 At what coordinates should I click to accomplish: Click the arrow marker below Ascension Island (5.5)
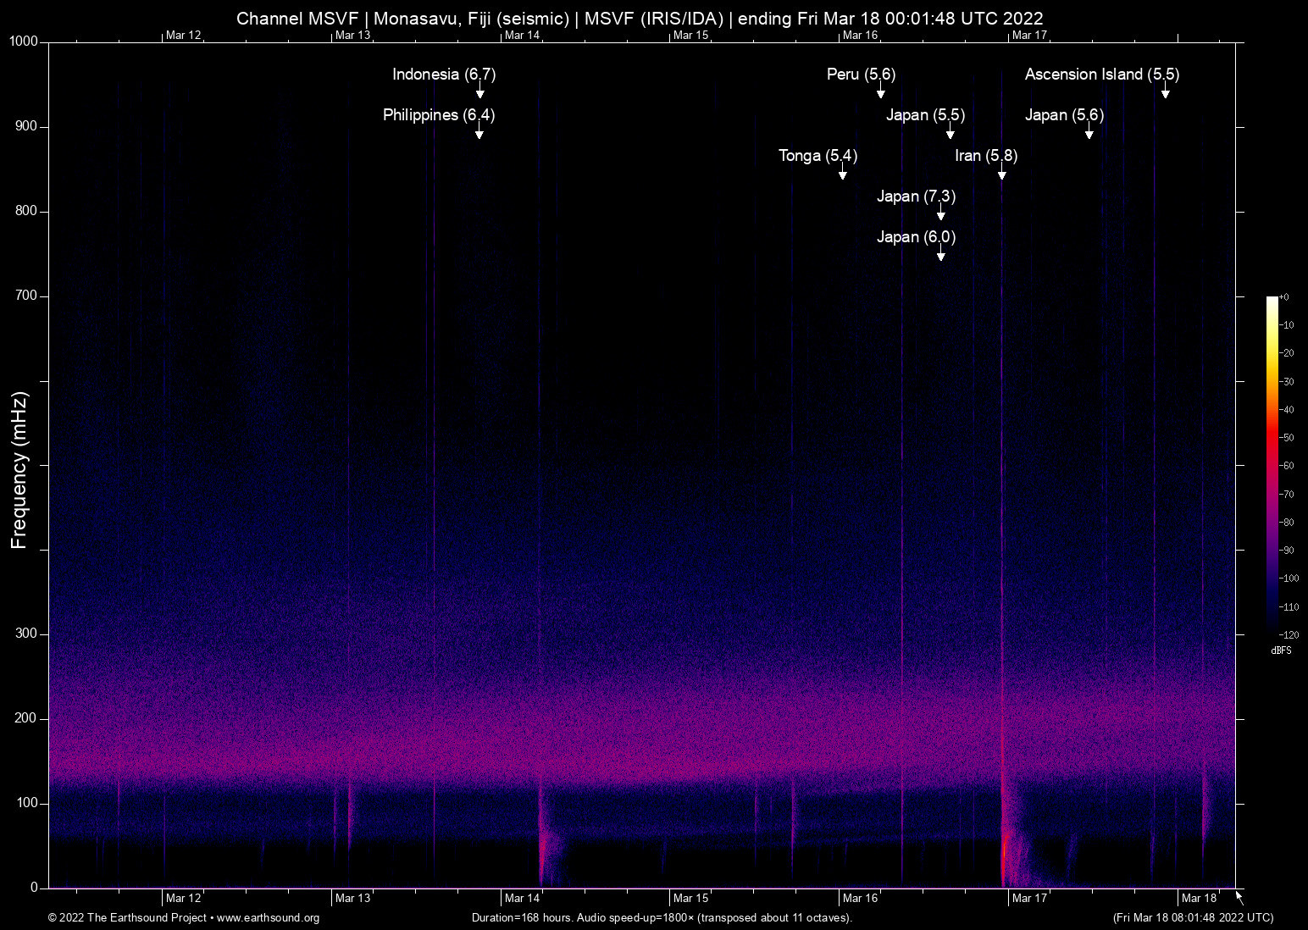[x=1165, y=91]
